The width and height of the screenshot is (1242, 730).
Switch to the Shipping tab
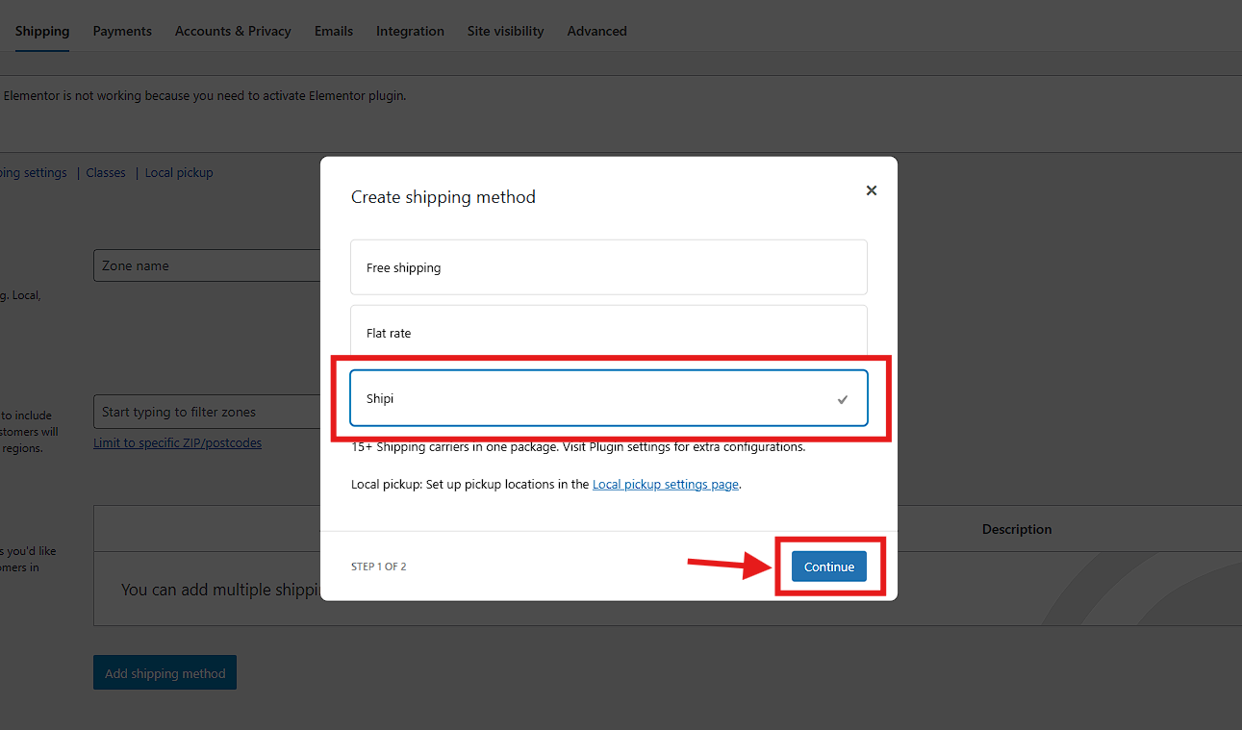(42, 31)
